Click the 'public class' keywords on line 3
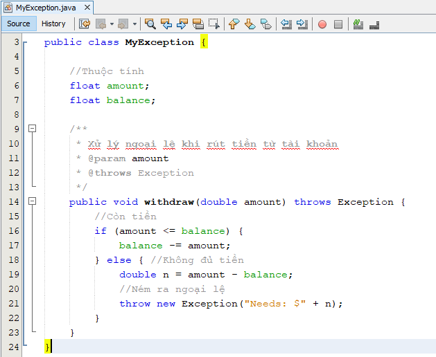Viewport: 436px width, 357px height. point(82,42)
